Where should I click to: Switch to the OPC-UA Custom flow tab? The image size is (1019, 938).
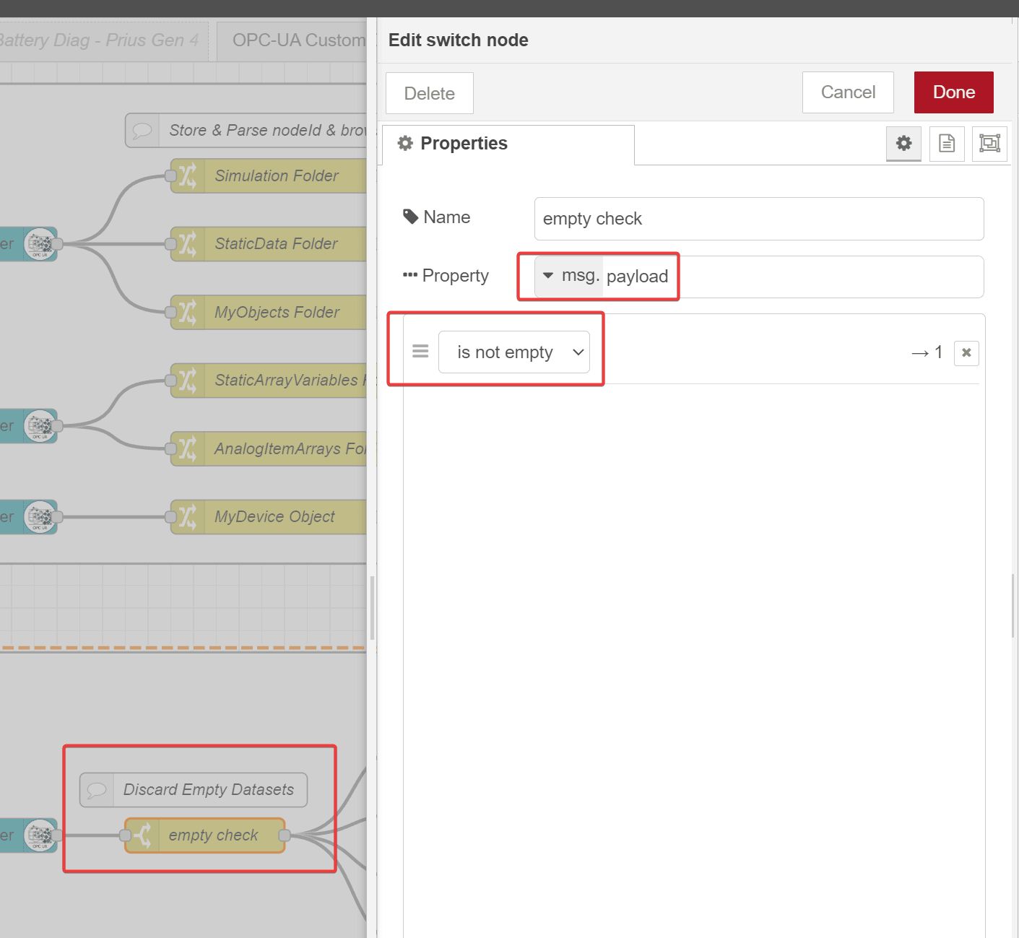298,40
